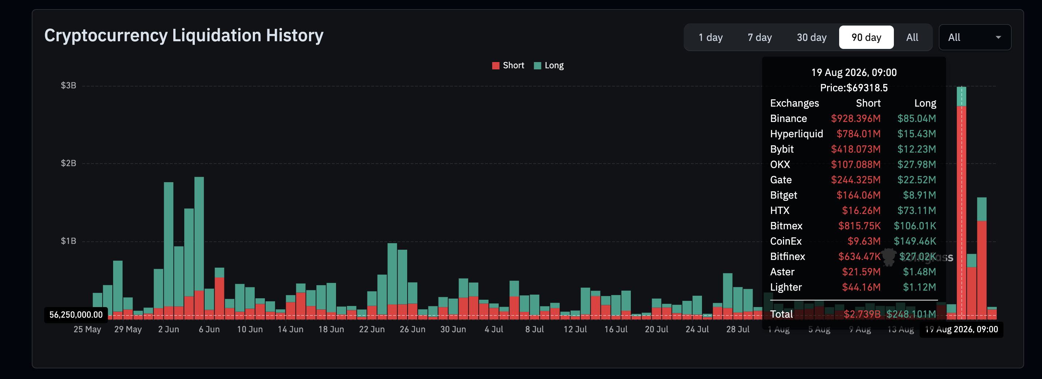Choose the 30 day range tab
1042x379 pixels.
[x=811, y=37]
